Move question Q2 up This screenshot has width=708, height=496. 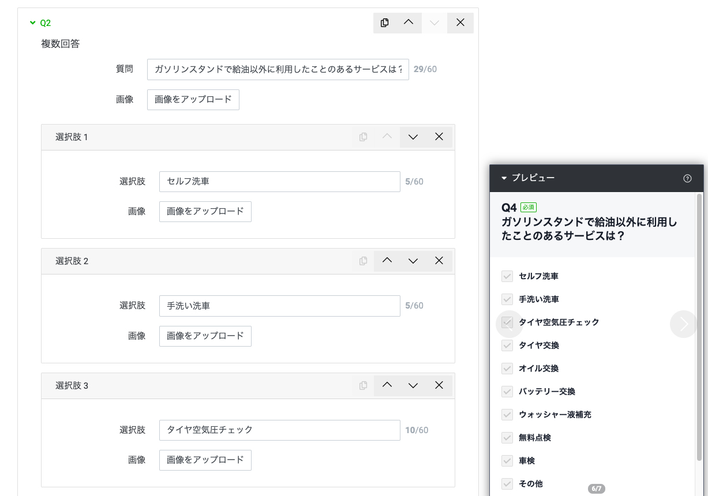409,22
